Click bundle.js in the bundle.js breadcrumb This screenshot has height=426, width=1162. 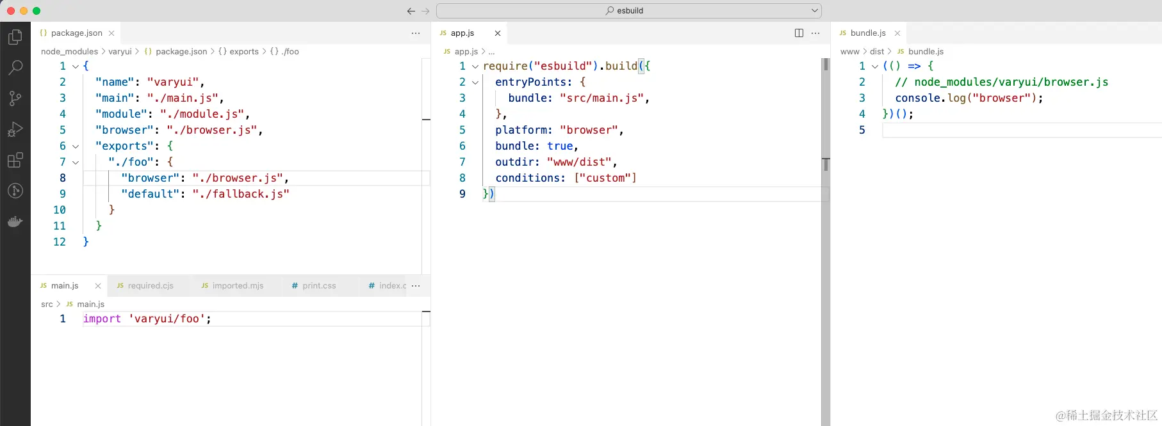pyautogui.click(x=926, y=52)
